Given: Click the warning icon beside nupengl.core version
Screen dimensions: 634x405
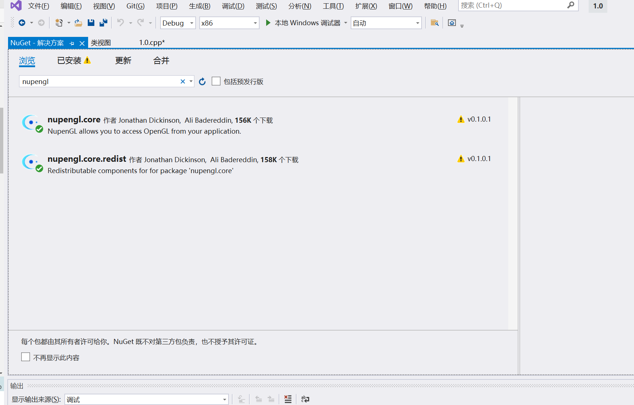Looking at the screenshot, I should 461,119.
